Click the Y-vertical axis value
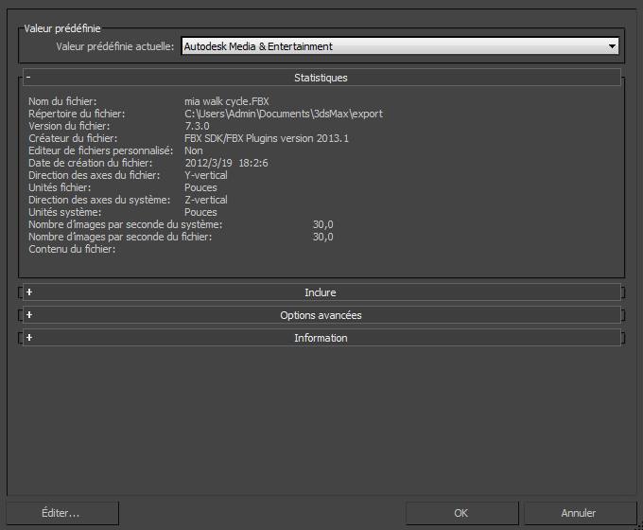Screen dimensions: 643x530 click(206, 175)
